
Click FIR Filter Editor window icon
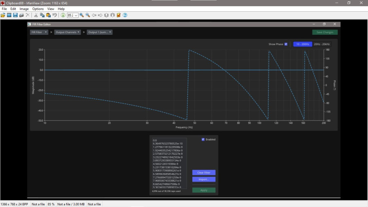[x=29, y=24]
